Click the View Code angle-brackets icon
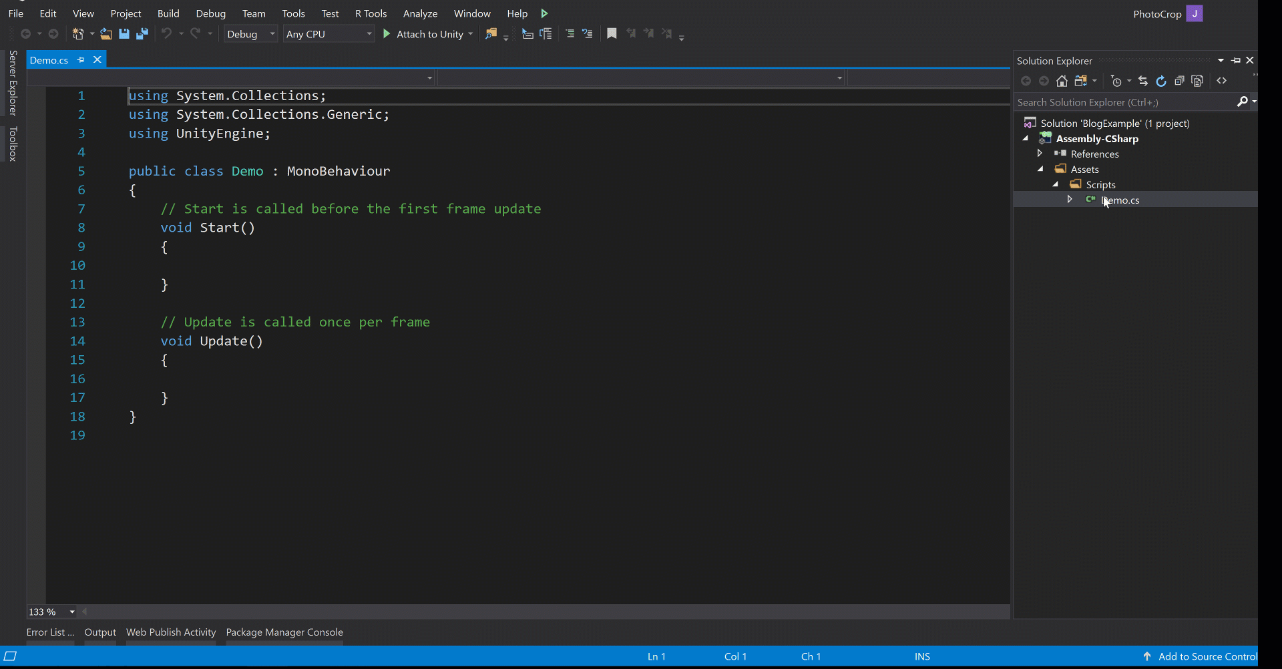Viewport: 1282px width, 669px height. pos(1222,81)
